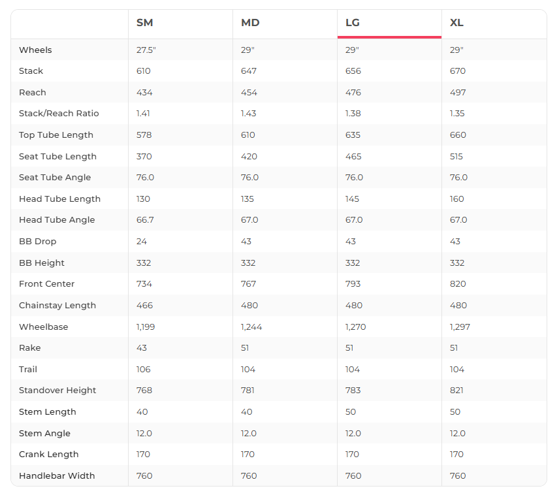The height and width of the screenshot is (497, 559).
Task: Choose the XL size column header
Action: click(456, 23)
